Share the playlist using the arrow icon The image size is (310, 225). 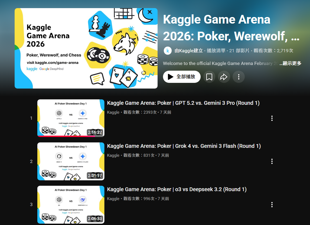pyautogui.click(x=224, y=77)
